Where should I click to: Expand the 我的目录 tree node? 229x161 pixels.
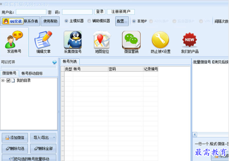point(3,80)
